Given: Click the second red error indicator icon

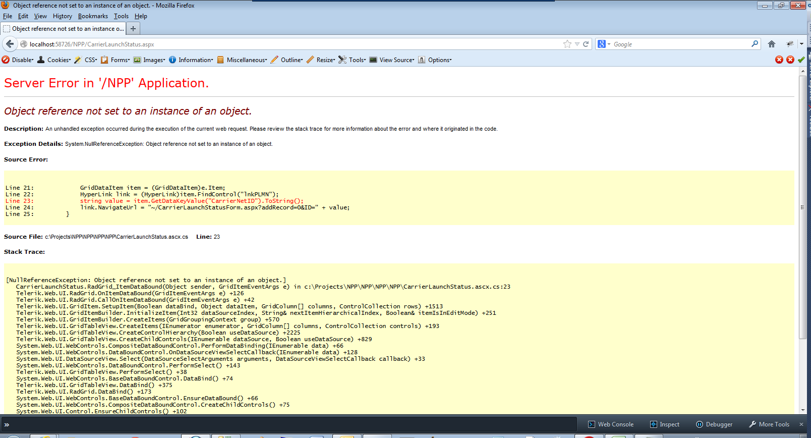Looking at the screenshot, I should (x=790, y=60).
